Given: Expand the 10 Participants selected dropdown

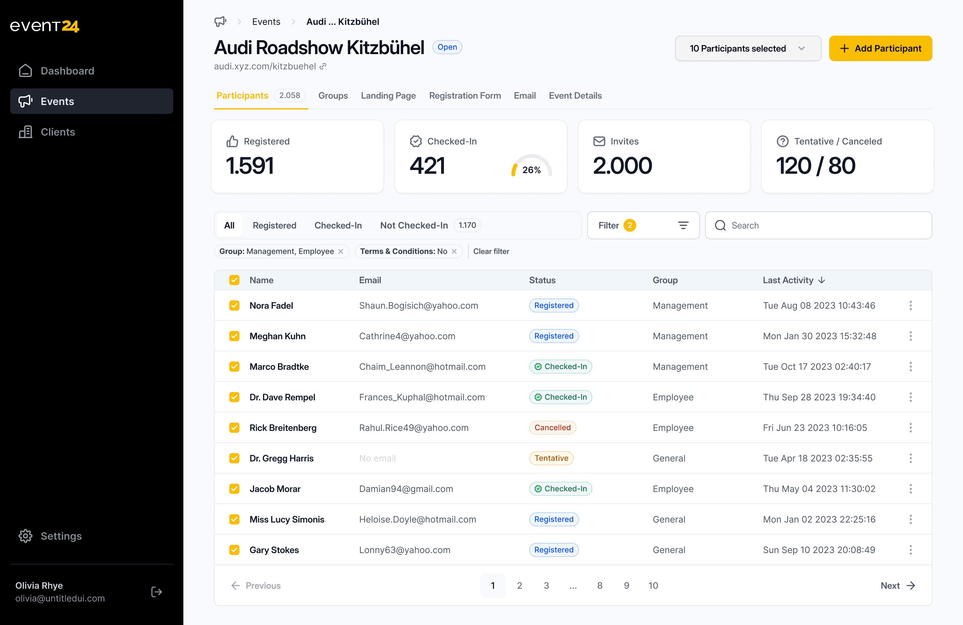Looking at the screenshot, I should (x=748, y=48).
